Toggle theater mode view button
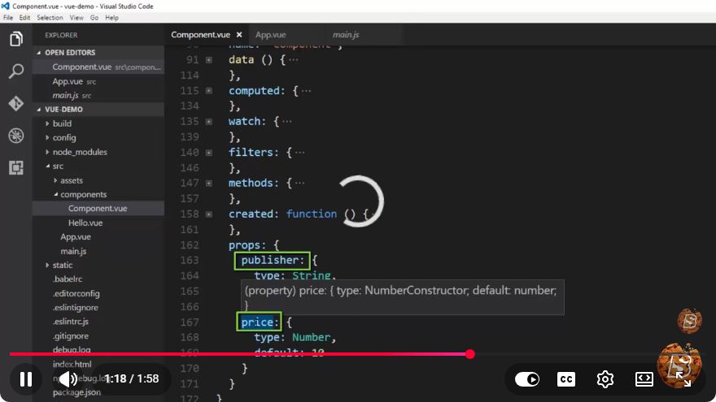 click(x=644, y=378)
